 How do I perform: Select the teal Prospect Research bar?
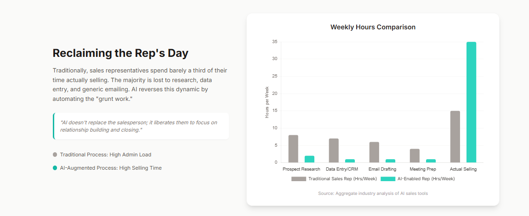pos(309,159)
